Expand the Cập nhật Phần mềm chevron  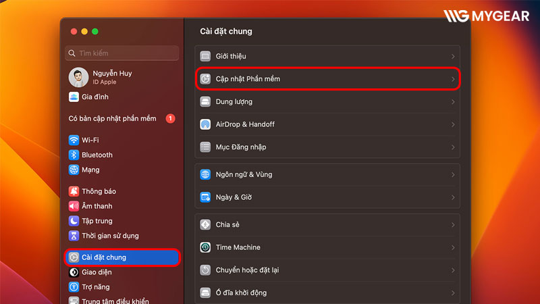tap(453, 79)
